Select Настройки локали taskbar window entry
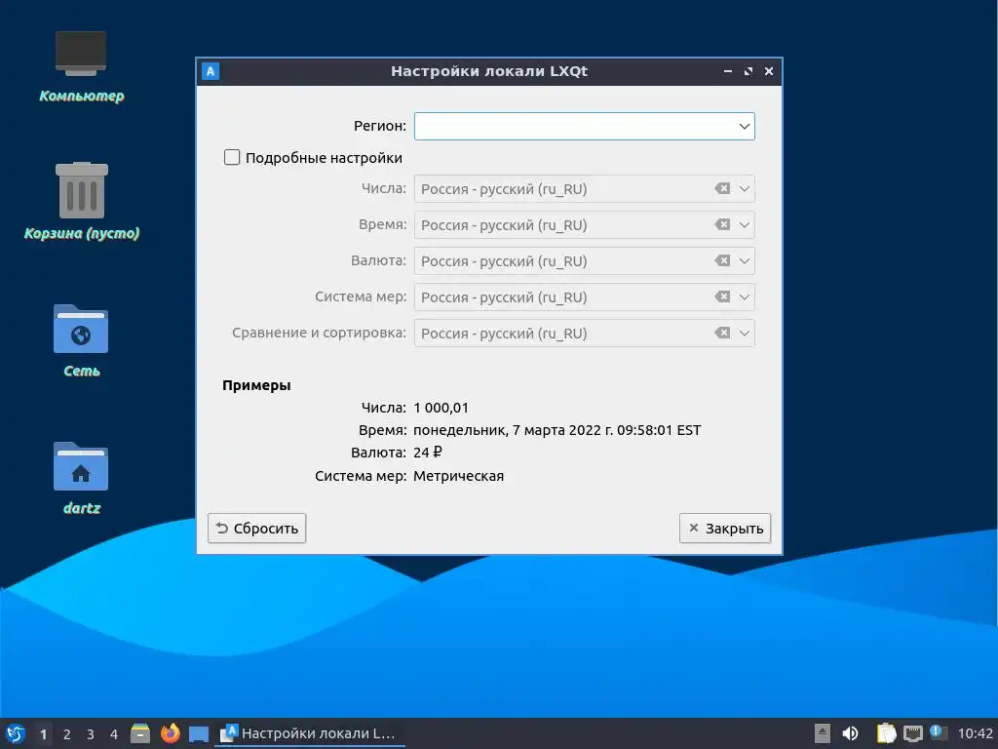Screen dimensions: 998x749 click(x=309, y=733)
